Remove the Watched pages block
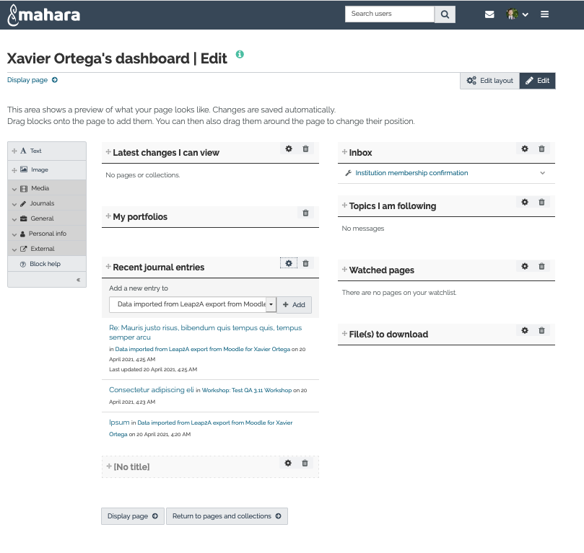The width and height of the screenshot is (584, 553). pyautogui.click(x=541, y=266)
